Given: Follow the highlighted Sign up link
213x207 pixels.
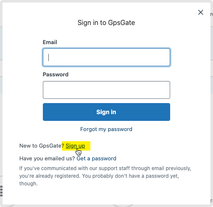Looking at the screenshot, I should pos(76,146).
